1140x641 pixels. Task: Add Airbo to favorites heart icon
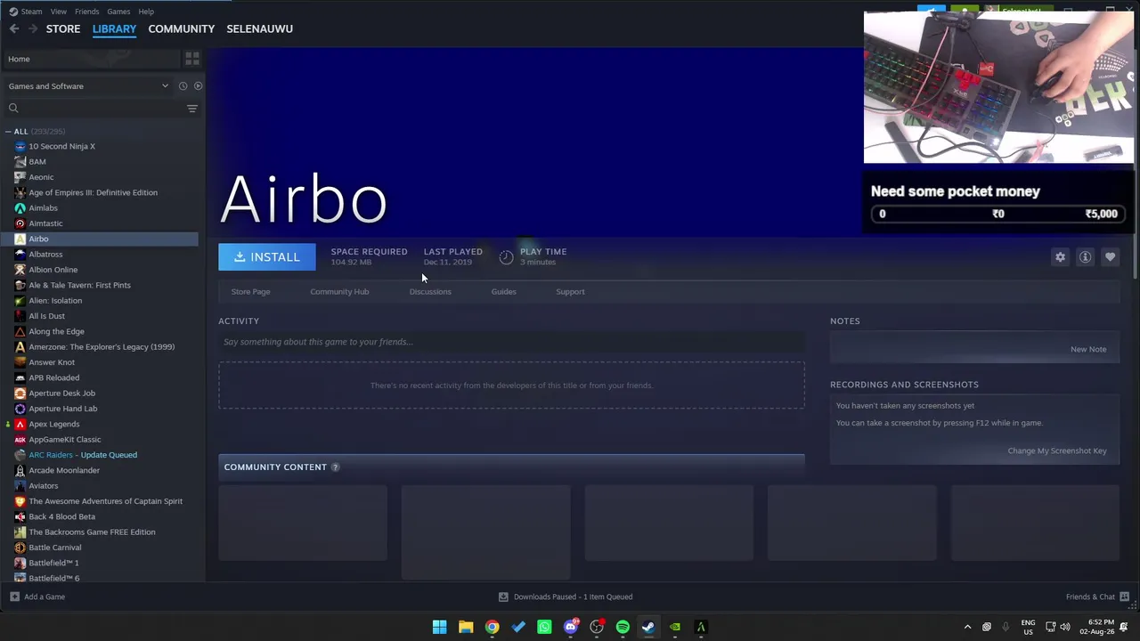click(1110, 257)
